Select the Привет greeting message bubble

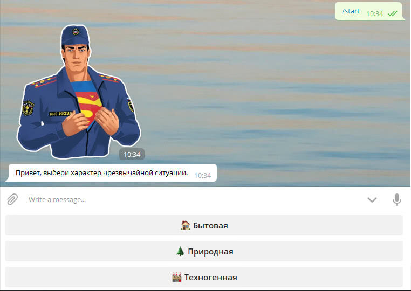[x=112, y=172]
